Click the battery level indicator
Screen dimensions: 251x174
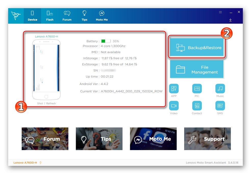(x=106, y=41)
